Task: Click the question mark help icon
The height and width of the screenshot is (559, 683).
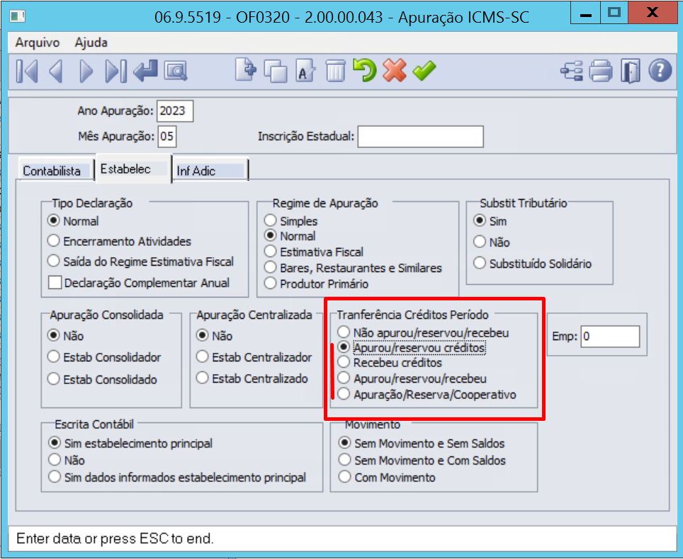Action: click(659, 71)
